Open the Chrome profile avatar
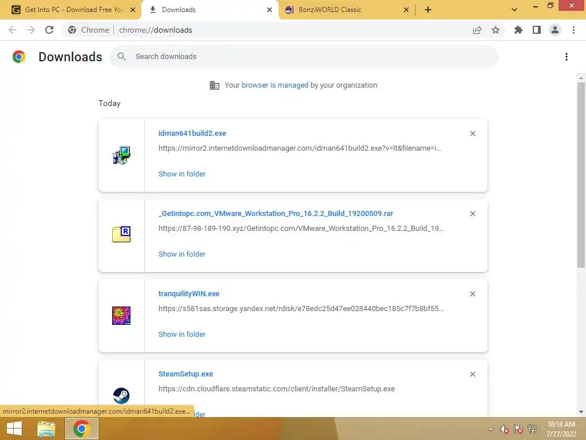 [555, 30]
